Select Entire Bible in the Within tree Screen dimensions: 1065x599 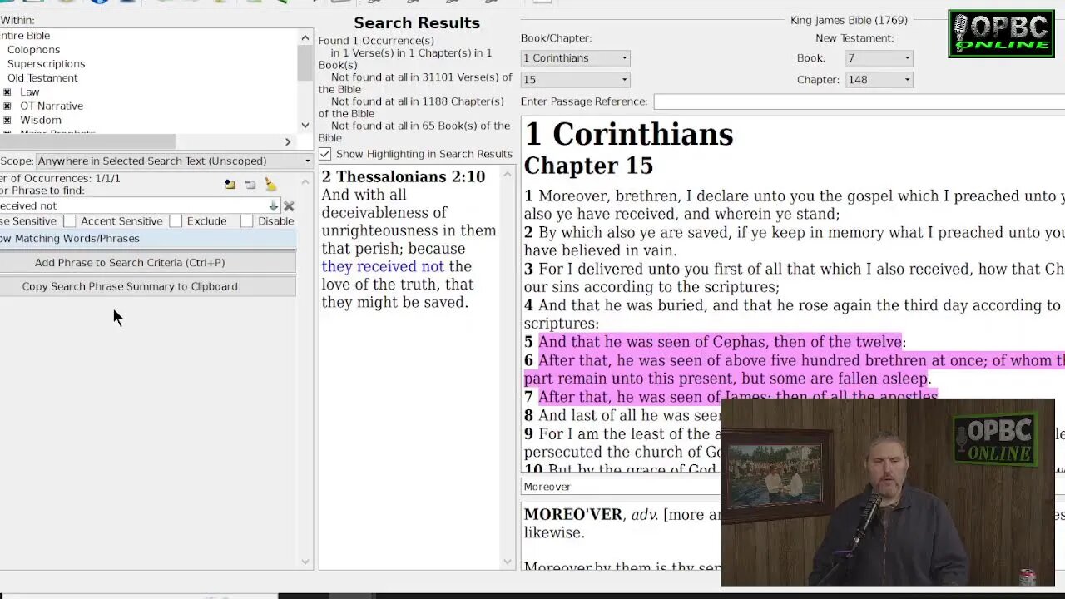(x=25, y=36)
